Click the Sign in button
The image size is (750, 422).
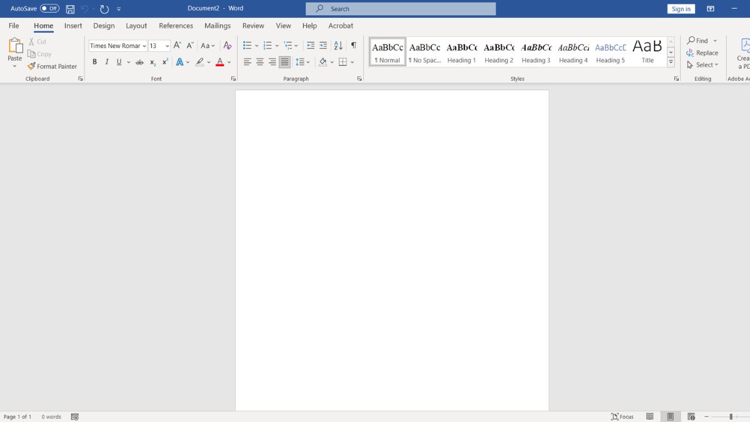point(681,9)
